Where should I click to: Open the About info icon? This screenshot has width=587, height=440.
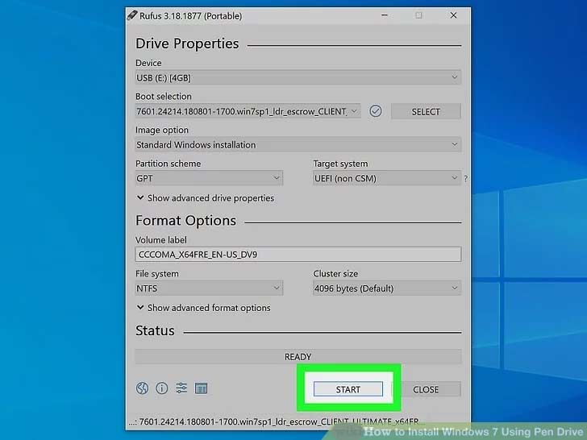click(x=162, y=388)
